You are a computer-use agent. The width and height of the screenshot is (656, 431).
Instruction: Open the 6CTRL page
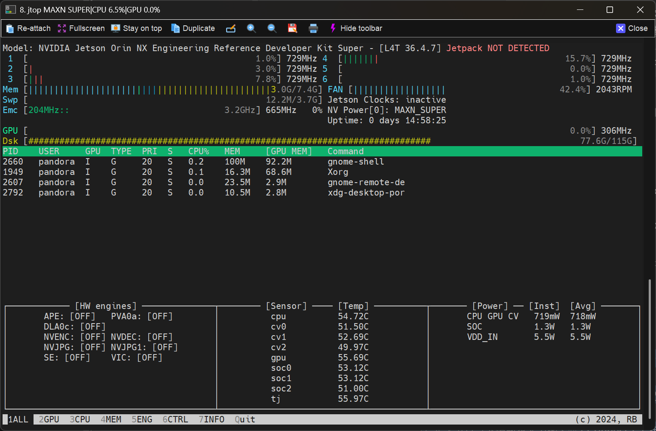pyautogui.click(x=175, y=419)
